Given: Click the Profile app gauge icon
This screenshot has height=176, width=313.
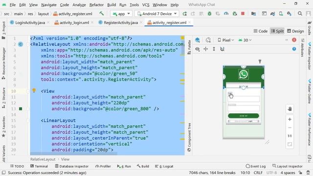Looking at the screenshot, I should coord(226,14).
